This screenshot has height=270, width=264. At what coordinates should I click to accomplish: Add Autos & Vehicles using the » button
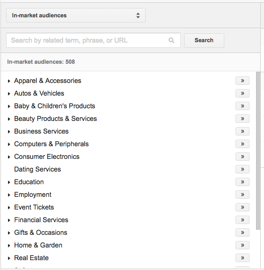[243, 93]
